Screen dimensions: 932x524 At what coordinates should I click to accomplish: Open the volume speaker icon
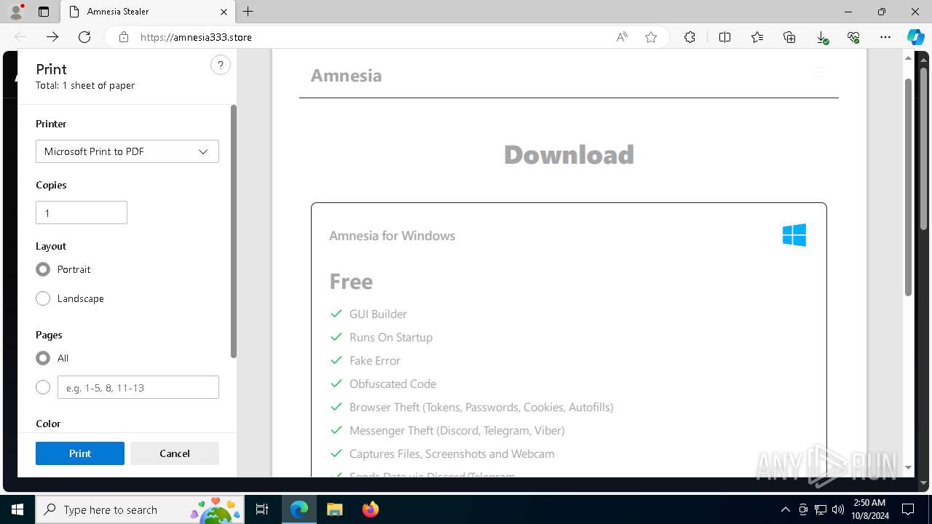click(x=838, y=509)
